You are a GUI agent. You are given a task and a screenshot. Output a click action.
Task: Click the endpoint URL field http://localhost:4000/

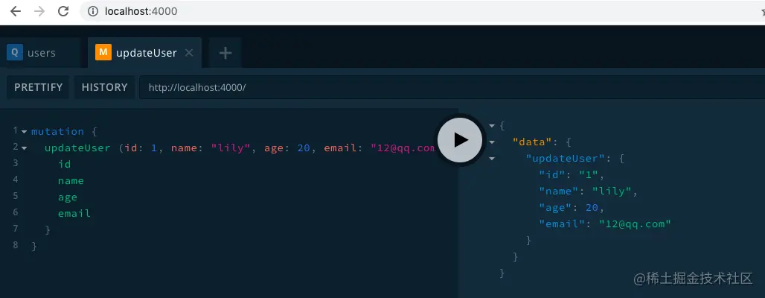[x=452, y=87]
